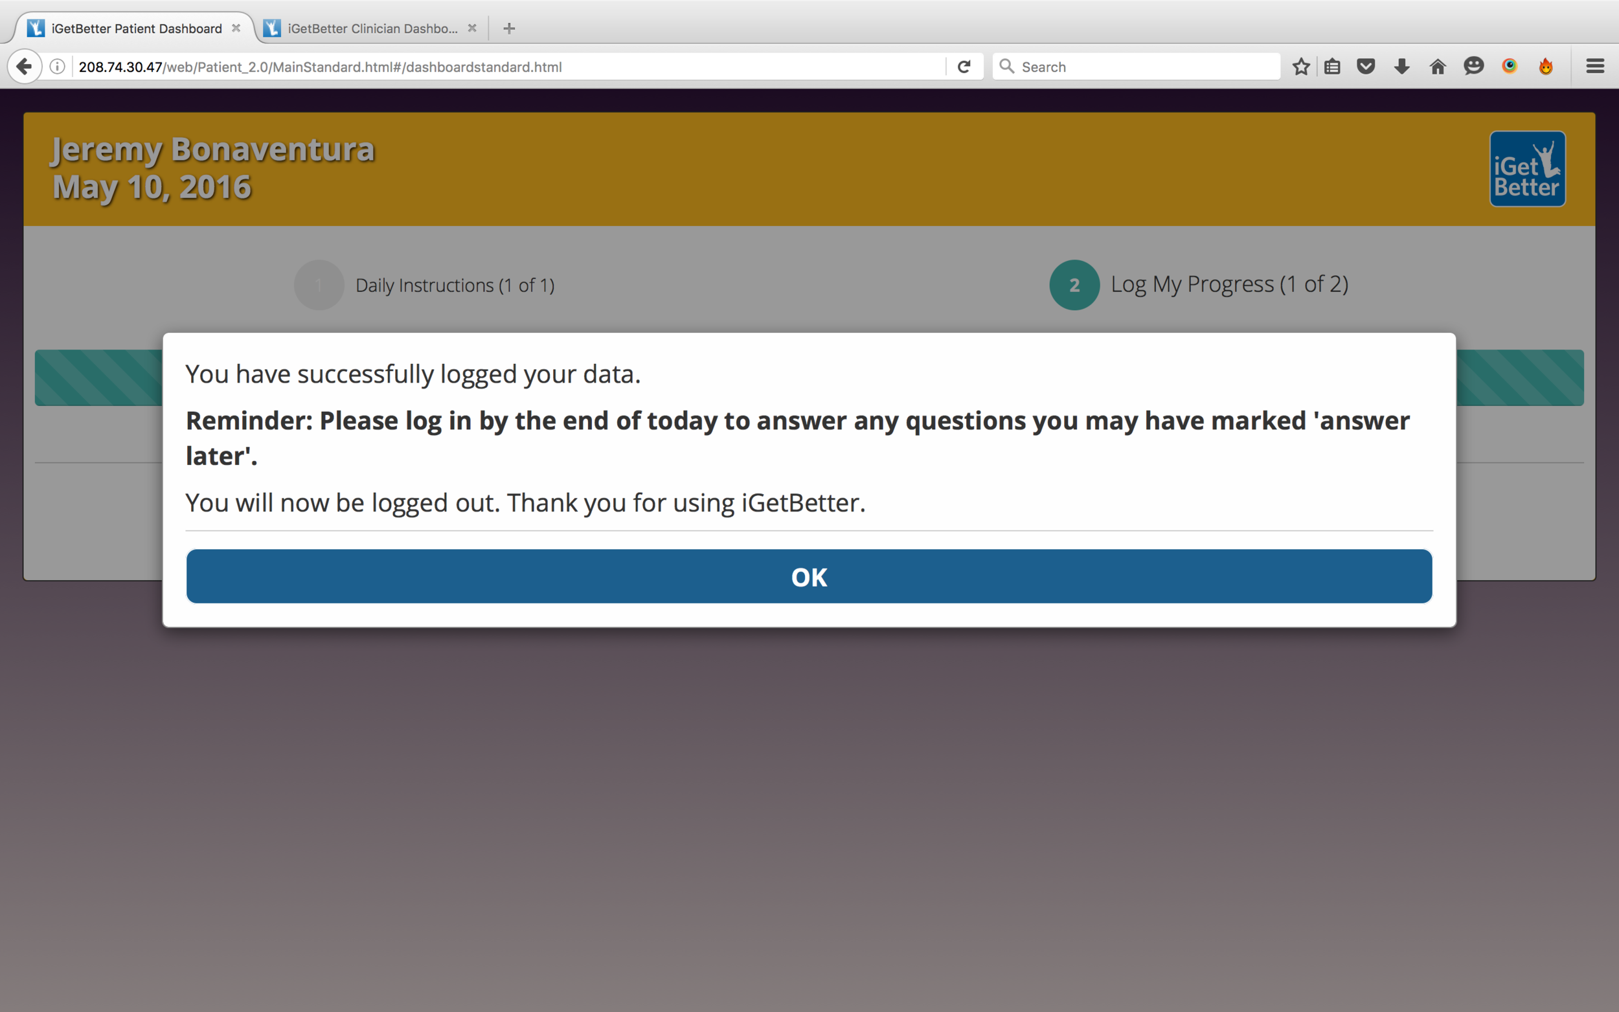Viewport: 1619px width, 1012px height.
Task: Open the flame extension icon
Action: pos(1545,66)
